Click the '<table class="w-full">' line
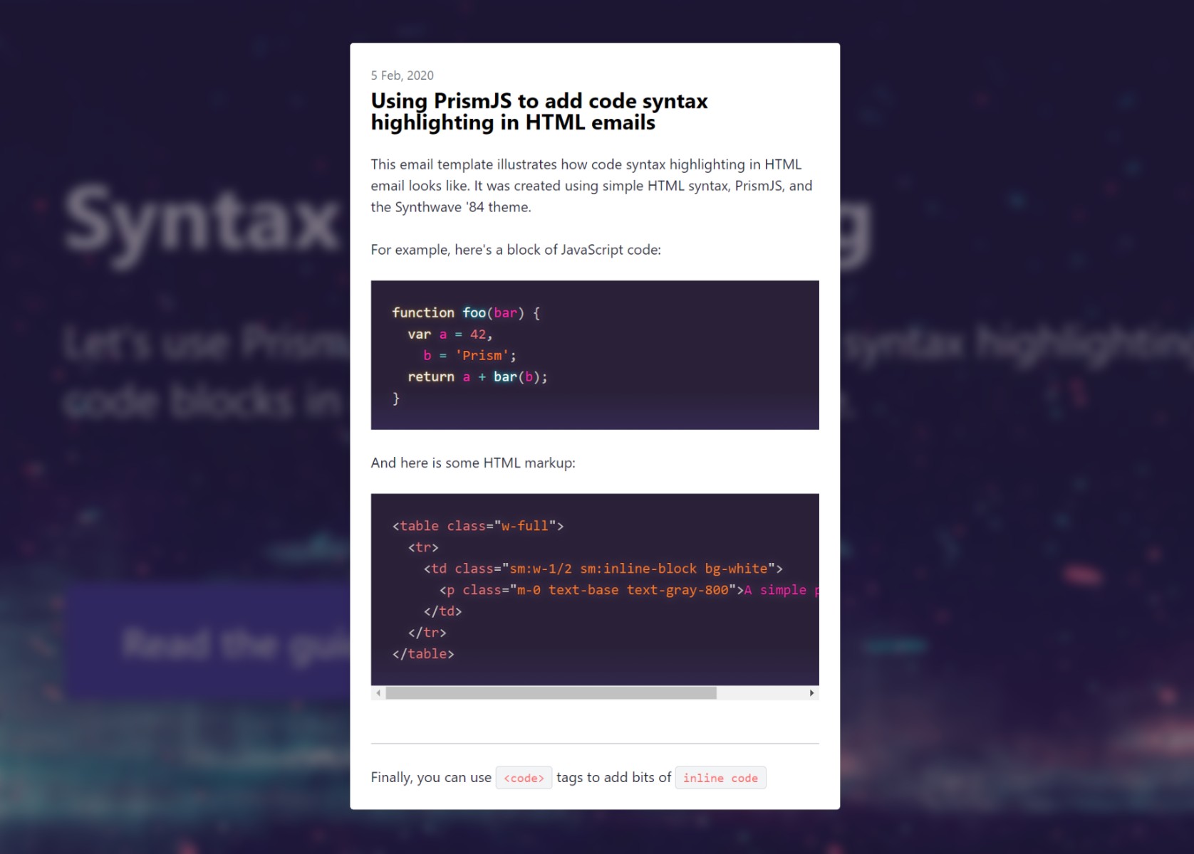The width and height of the screenshot is (1194, 854). [478, 526]
